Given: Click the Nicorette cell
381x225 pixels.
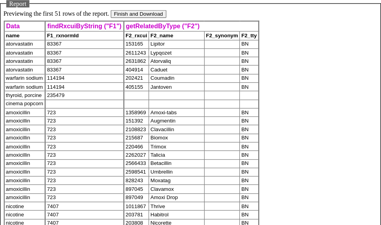Looking at the screenshot, I should pos(177,223).
